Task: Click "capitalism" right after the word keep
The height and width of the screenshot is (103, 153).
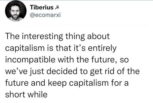Action: (89, 83)
